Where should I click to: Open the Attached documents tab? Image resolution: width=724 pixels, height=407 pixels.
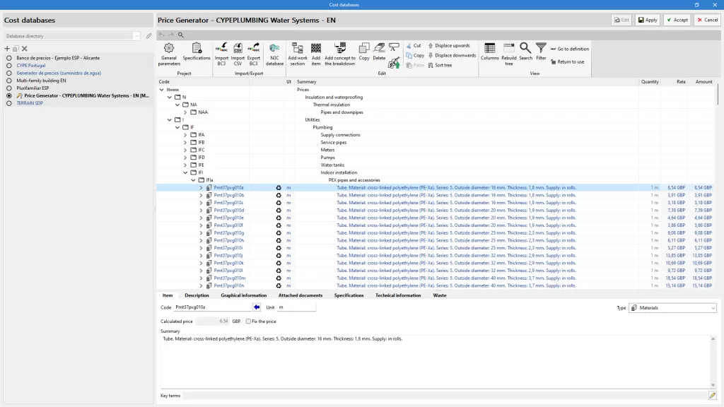pos(300,295)
